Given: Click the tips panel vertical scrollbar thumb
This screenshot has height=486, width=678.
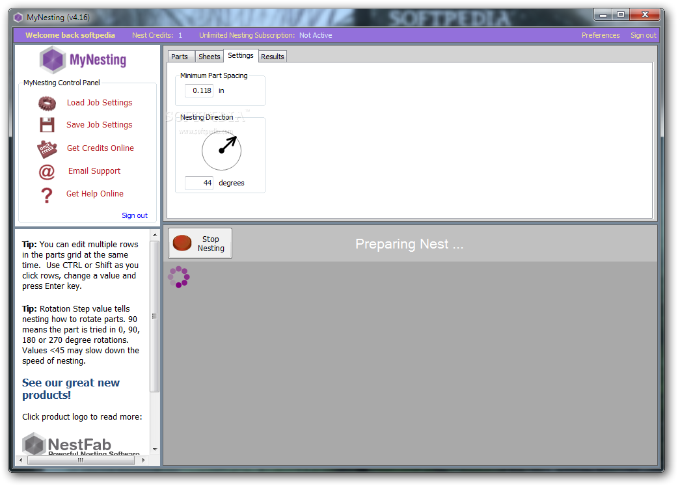Looking at the screenshot, I should tap(154, 316).
